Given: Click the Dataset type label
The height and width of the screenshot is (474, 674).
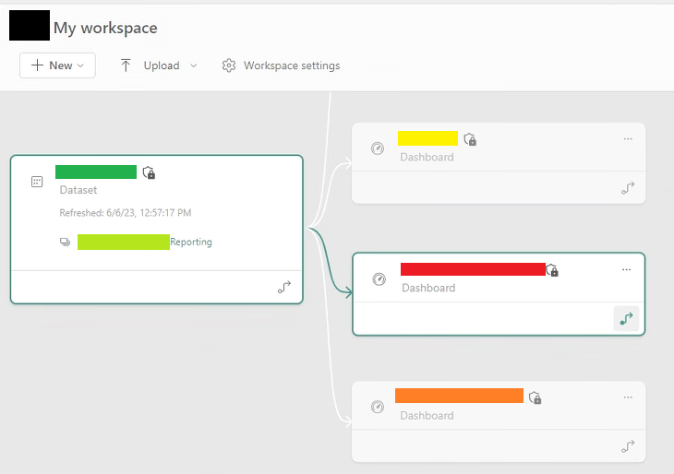Looking at the screenshot, I should (x=78, y=190).
